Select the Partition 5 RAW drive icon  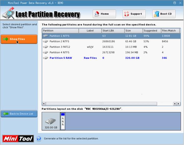pyautogui.click(x=45, y=58)
